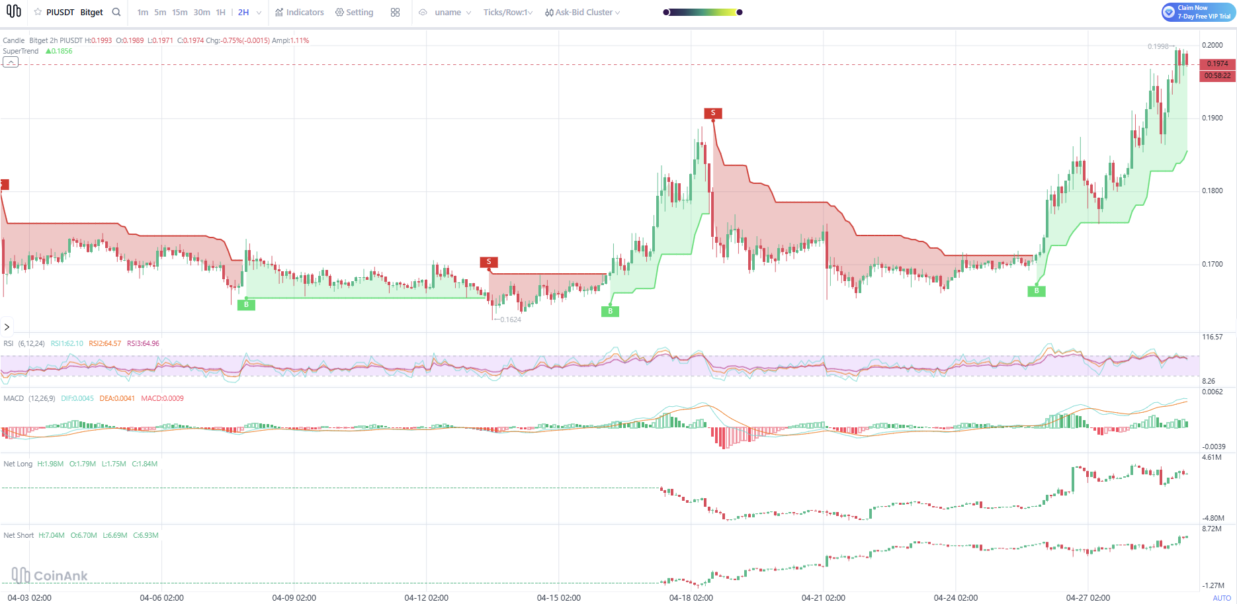Expand the timeframe dropdown arrow
This screenshot has width=1237, height=604.
click(x=259, y=13)
